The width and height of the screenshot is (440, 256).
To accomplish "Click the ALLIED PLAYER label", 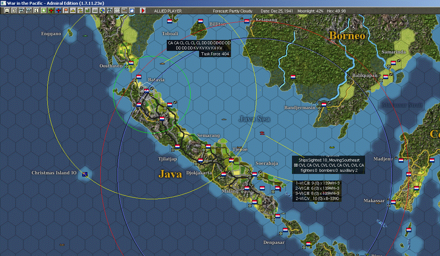I will tap(168, 11).
